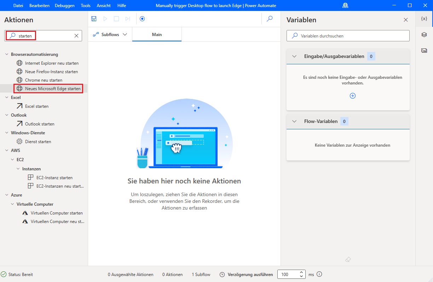The height and width of the screenshot is (282, 433).
Task: Collapse the Outlook action group
Action: click(x=7, y=115)
